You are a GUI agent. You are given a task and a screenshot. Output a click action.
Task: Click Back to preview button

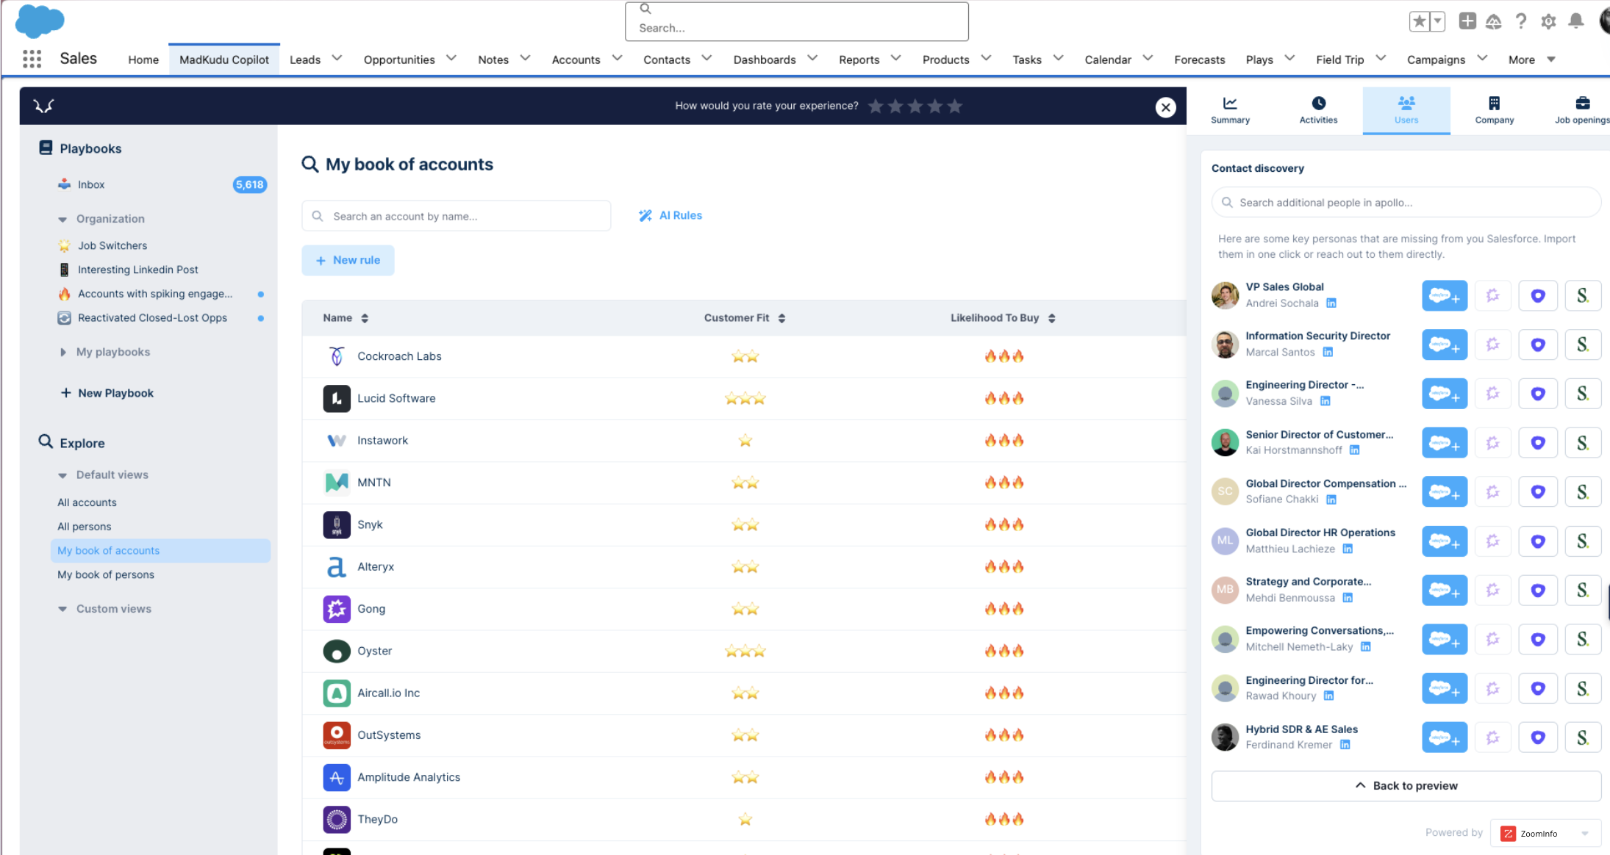pos(1406,786)
